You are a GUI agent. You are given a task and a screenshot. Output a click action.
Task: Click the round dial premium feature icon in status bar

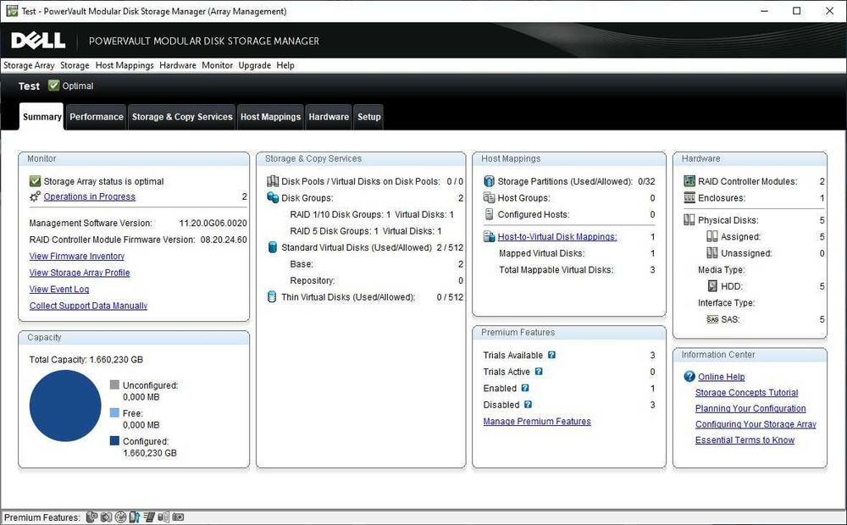point(120,517)
